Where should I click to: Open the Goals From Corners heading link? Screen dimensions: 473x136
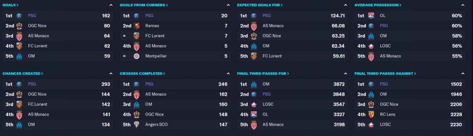(x=144, y=5)
